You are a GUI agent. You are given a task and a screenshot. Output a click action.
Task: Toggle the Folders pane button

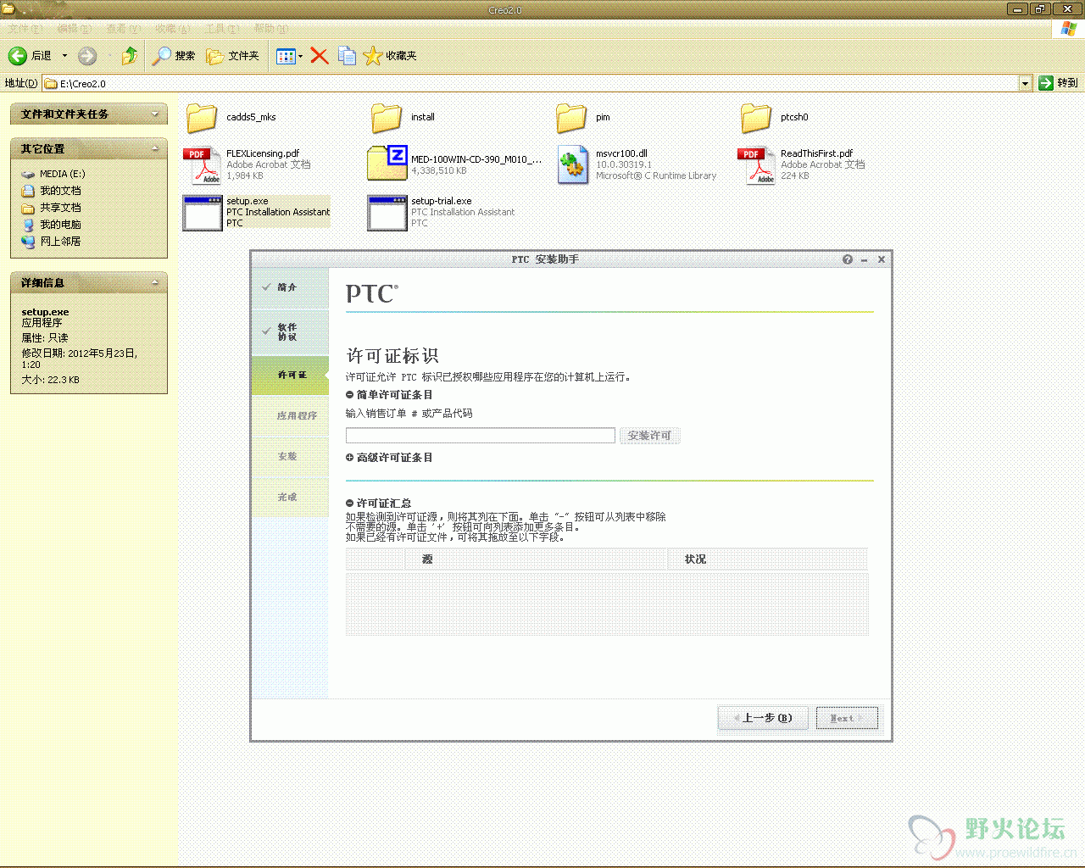[x=233, y=56]
